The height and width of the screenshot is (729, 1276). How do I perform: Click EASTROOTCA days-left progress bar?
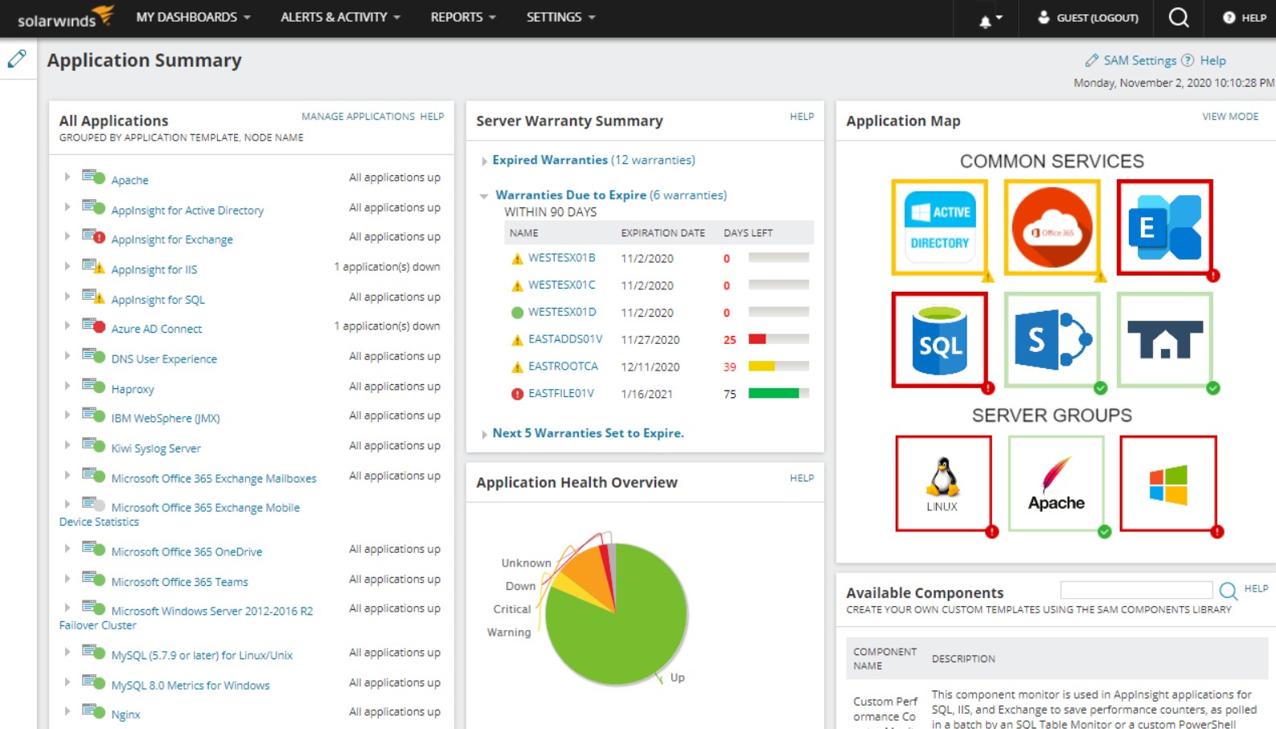778,367
